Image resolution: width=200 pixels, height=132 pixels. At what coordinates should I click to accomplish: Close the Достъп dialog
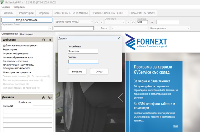click(x=119, y=38)
